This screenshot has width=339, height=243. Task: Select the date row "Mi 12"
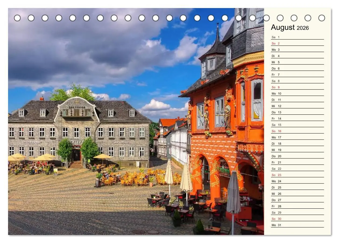pyautogui.click(x=297, y=106)
